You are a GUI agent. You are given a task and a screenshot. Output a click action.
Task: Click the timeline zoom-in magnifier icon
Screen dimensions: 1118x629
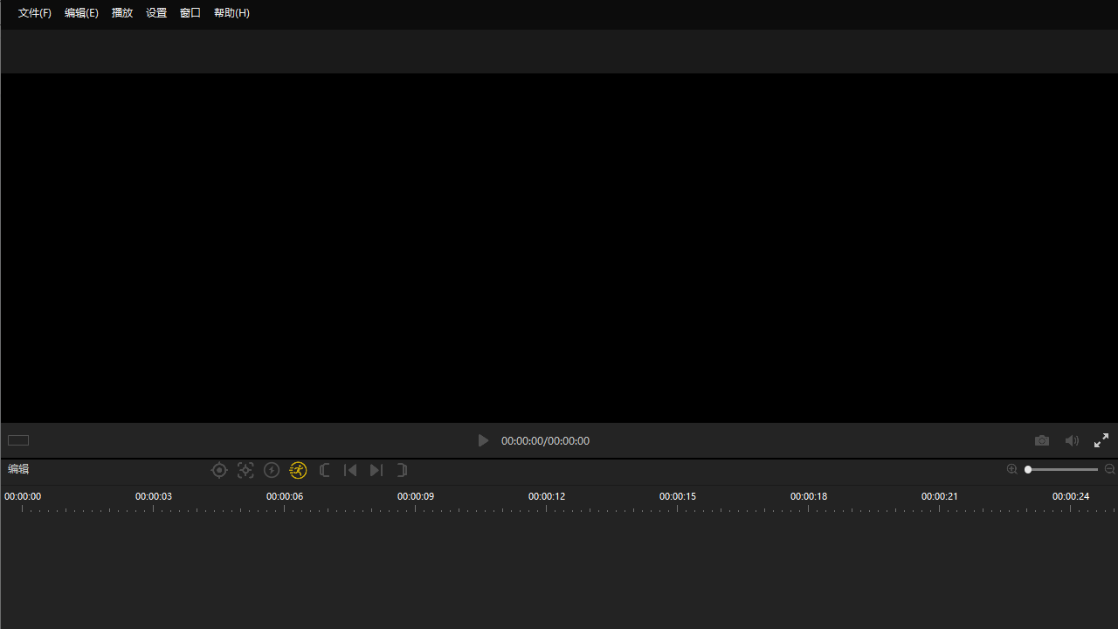[1012, 469]
